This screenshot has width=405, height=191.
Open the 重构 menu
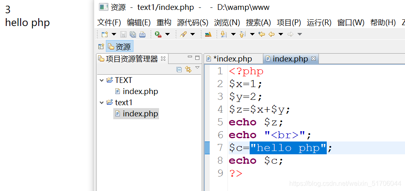164,23
